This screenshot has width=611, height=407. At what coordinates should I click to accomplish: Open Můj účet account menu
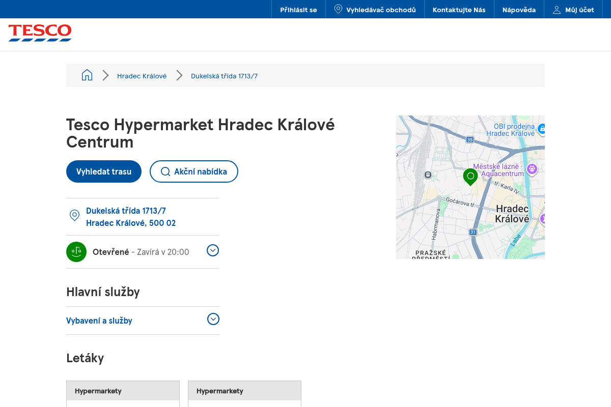[573, 10]
